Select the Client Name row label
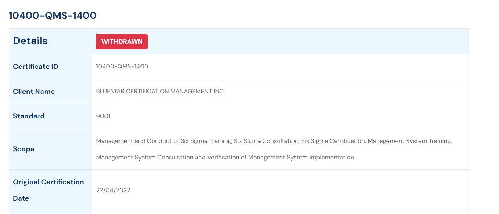 tap(34, 92)
